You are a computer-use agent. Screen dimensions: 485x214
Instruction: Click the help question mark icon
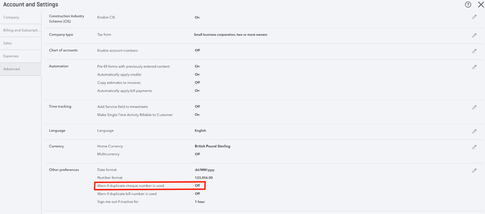coord(468,5)
